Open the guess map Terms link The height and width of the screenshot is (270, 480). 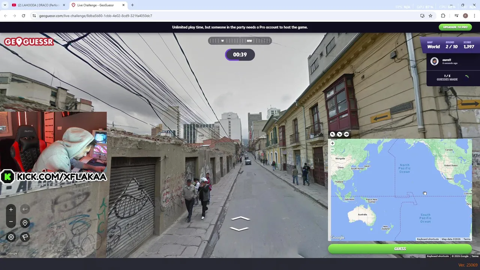[467, 239]
